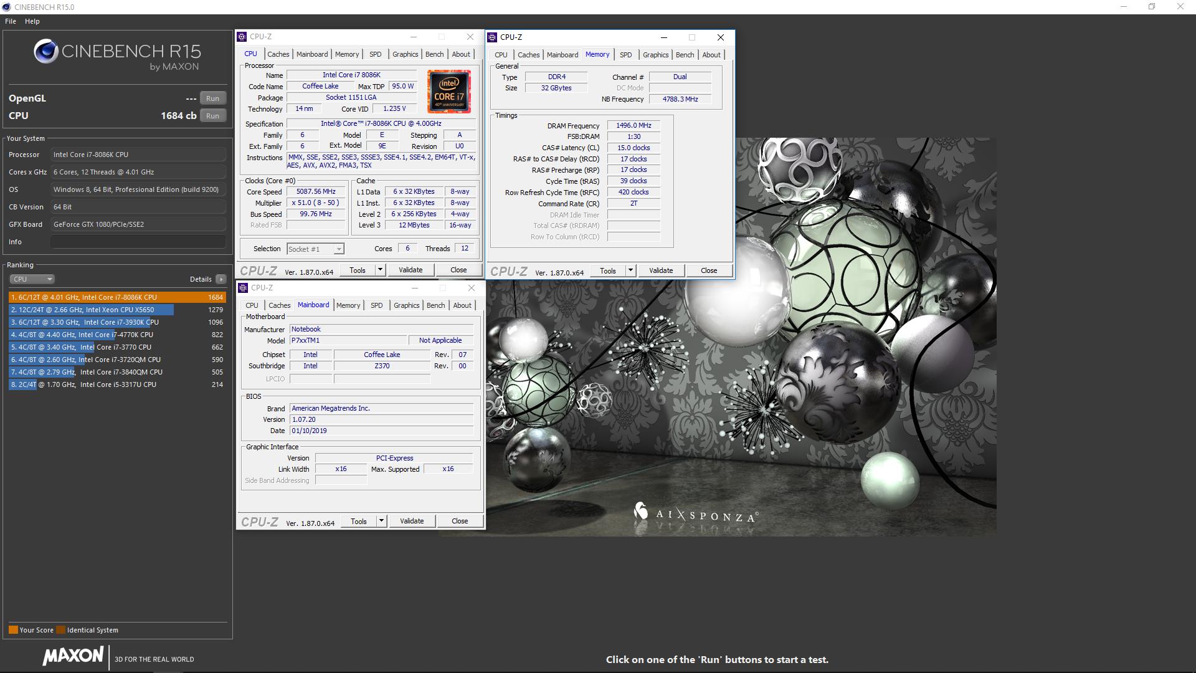Click Validate in CPU window
Image resolution: width=1196 pixels, height=673 pixels.
tap(411, 270)
